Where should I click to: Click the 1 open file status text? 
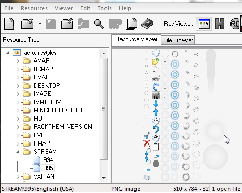[x=226, y=189]
